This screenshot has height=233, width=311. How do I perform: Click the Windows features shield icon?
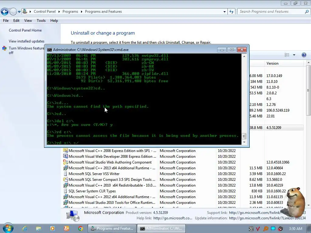4,48
